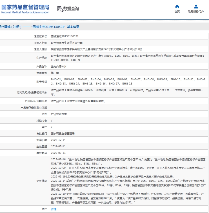Click expiry date 2029-07-11

pos(58,153)
